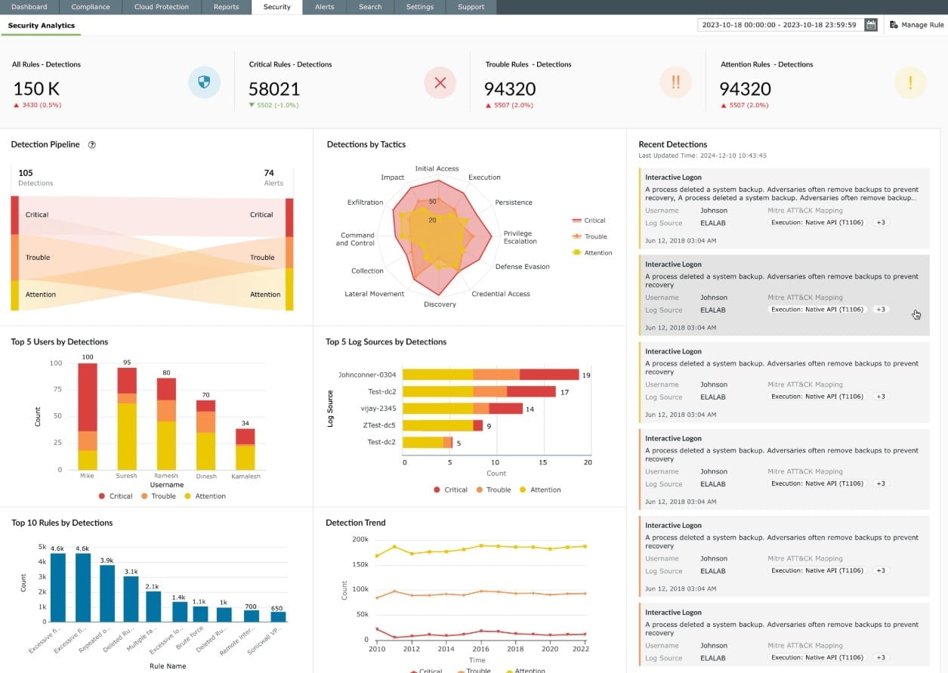Viewport: 948px width, 673px height.
Task: Toggle Trouble in Top 5 Log Sources legend
Action: pyautogui.click(x=493, y=489)
